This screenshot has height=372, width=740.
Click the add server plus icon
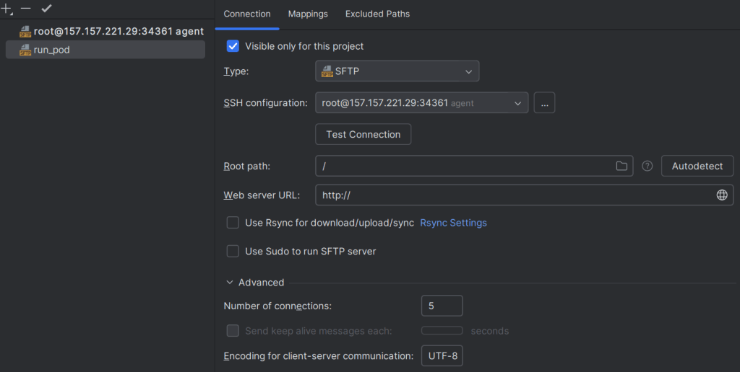coord(7,9)
